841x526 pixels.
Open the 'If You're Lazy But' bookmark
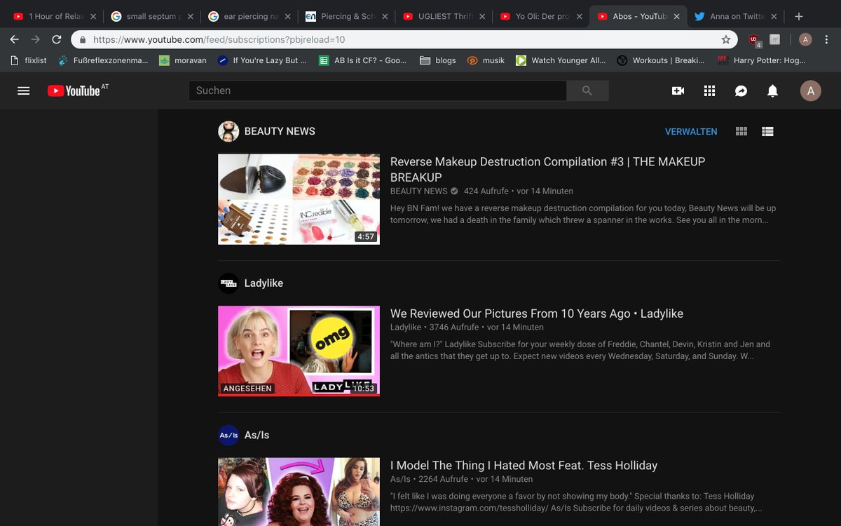point(262,60)
